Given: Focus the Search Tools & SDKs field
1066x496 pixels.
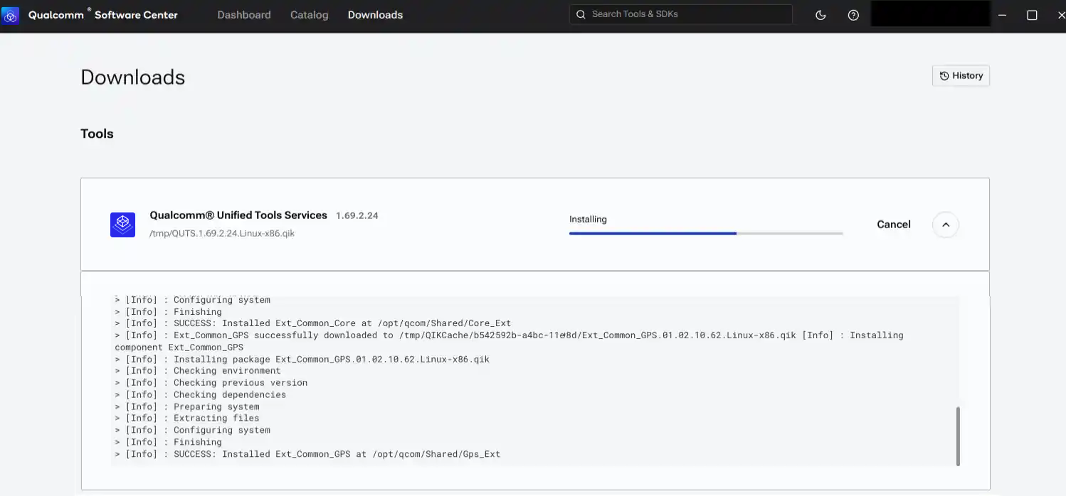Looking at the screenshot, I should tap(681, 14).
